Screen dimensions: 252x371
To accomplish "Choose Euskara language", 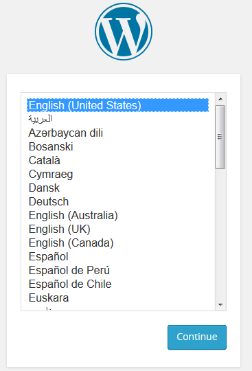I will click(x=117, y=297).
